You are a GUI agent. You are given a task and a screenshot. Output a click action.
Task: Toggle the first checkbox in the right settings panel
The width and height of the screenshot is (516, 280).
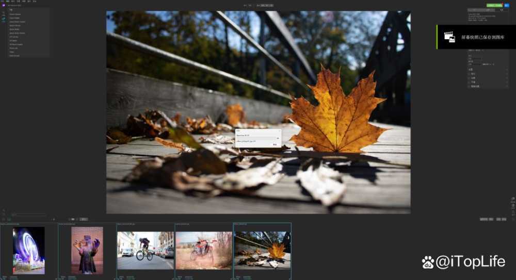click(x=470, y=74)
